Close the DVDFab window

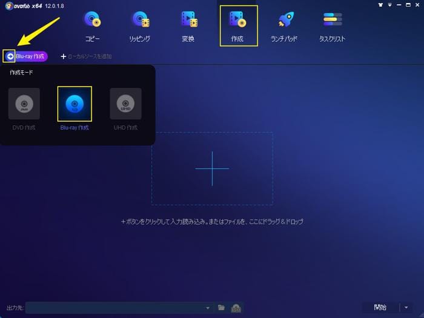pyautogui.click(x=417, y=5)
